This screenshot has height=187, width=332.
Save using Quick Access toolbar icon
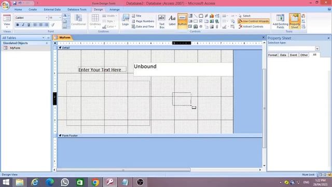tap(15, 3)
